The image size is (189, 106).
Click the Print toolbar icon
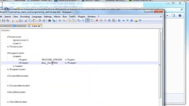coord(20,20)
